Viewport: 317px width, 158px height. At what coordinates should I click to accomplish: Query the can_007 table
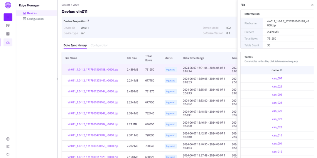277,78
